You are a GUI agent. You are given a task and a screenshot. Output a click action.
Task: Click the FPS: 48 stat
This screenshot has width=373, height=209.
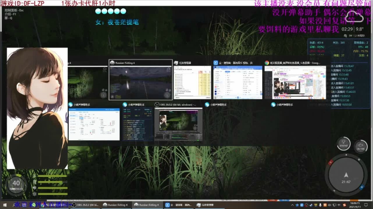coord(363,47)
